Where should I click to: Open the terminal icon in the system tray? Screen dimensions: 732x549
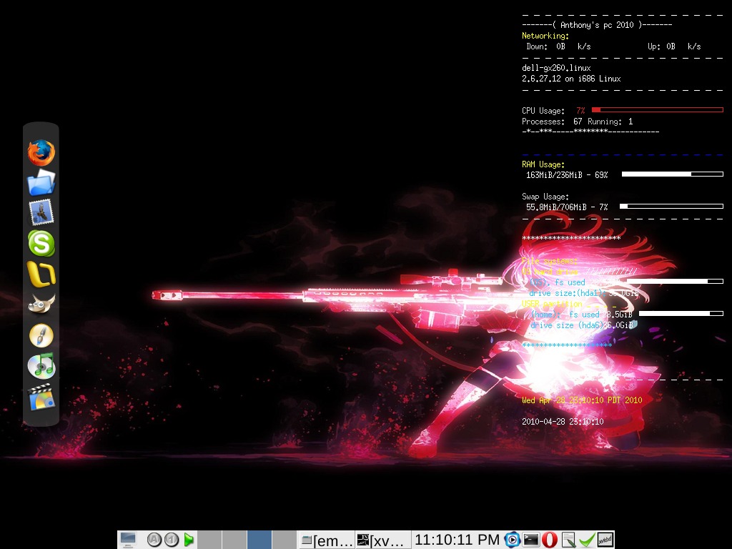coord(529,540)
